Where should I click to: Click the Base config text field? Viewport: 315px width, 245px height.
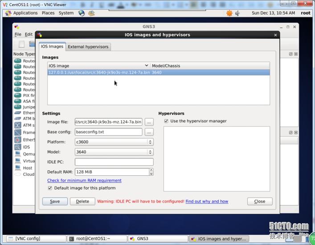pos(108,132)
